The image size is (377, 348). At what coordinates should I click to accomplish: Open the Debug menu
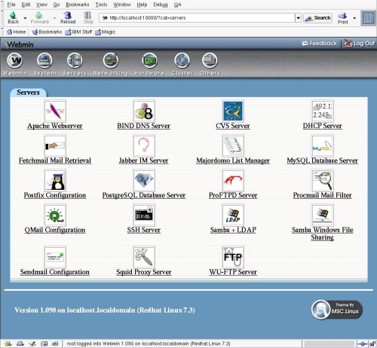tap(161, 5)
